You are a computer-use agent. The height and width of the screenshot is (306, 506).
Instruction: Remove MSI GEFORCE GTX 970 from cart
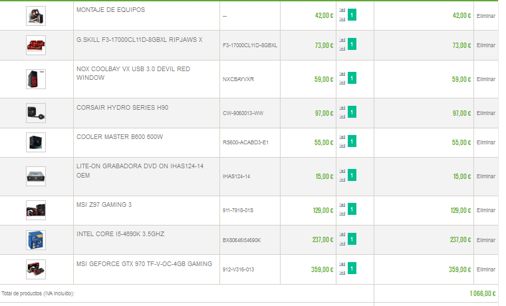tap(485, 269)
